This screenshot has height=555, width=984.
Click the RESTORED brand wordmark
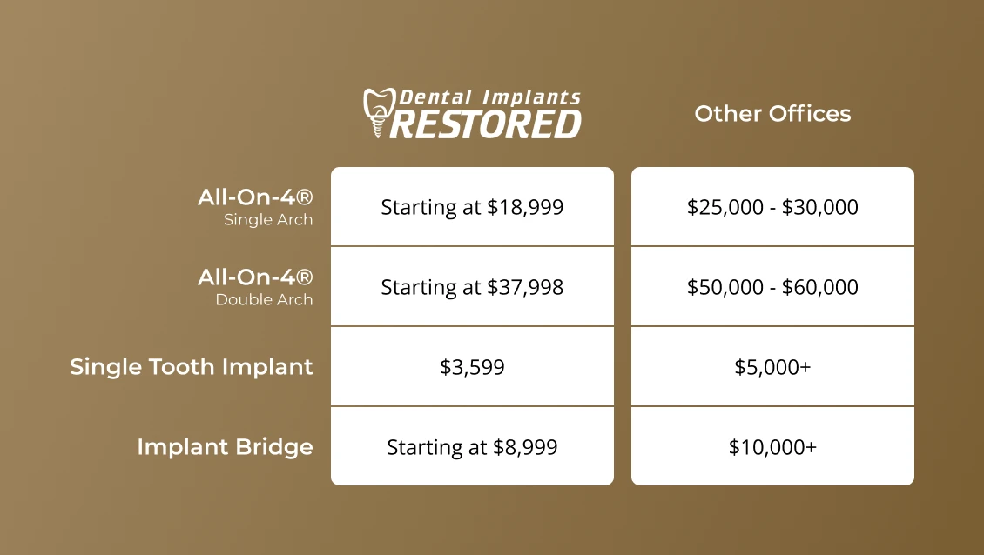tap(487, 124)
